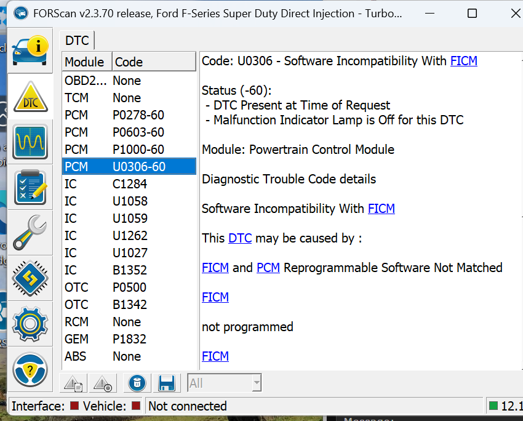
Task: Open the steering wheel help section
Action: click(x=30, y=369)
